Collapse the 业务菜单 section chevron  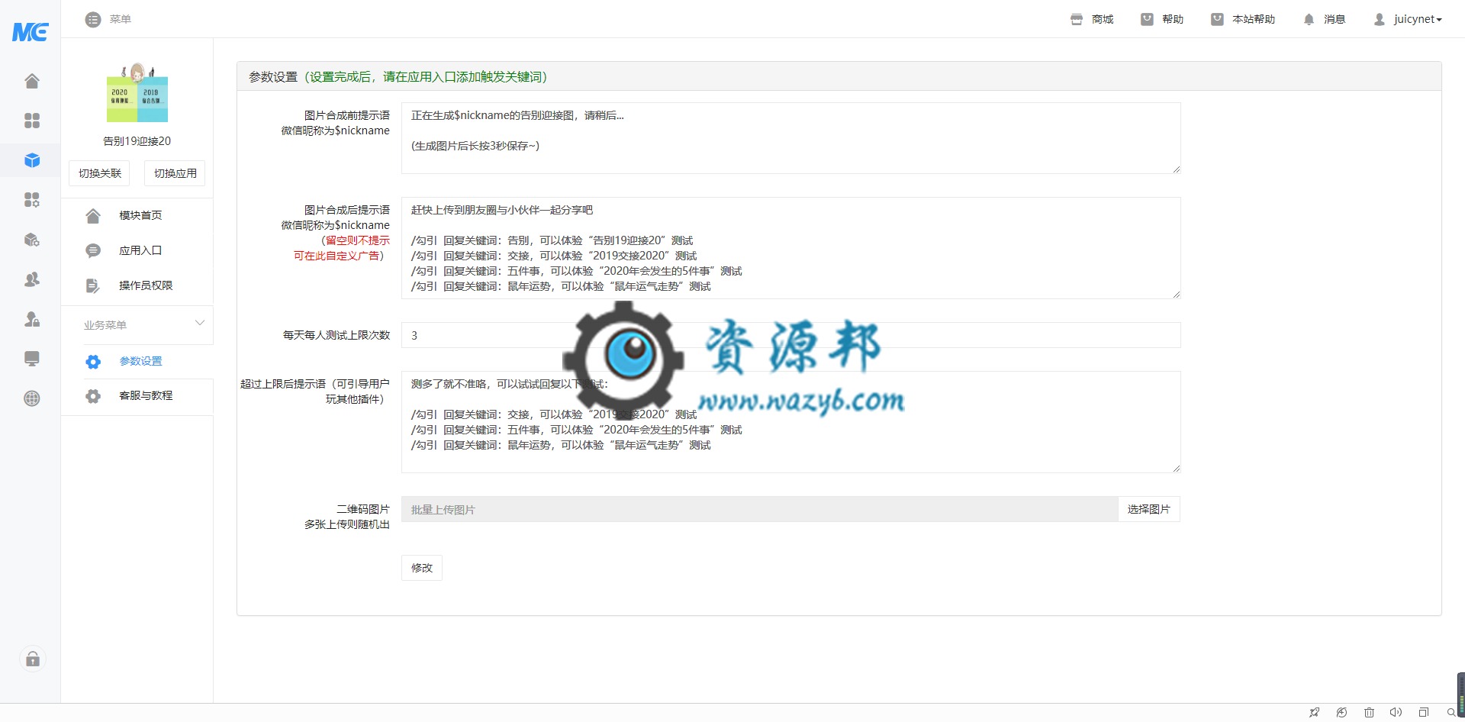click(x=200, y=323)
